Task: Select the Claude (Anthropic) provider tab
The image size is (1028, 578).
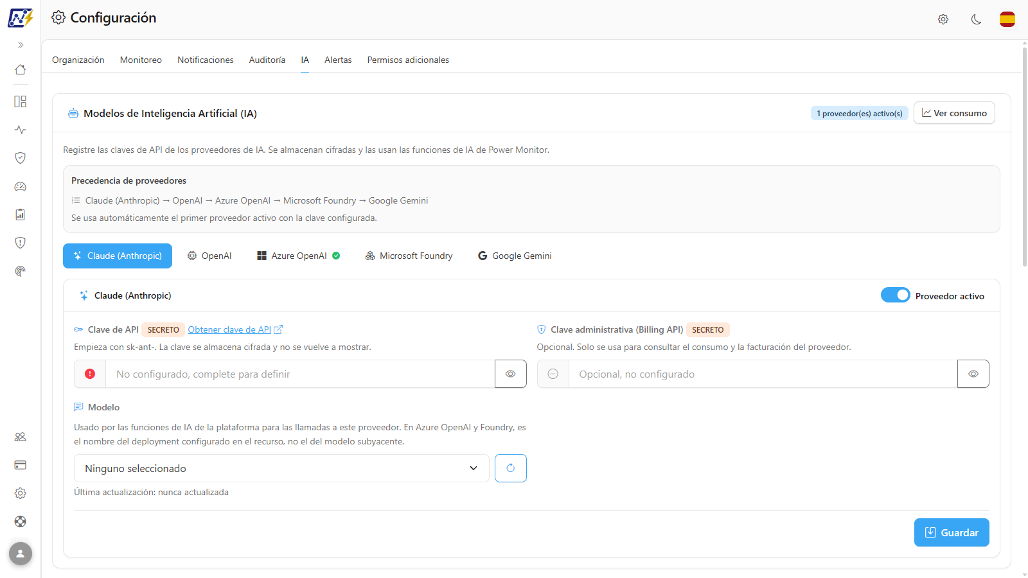Action: click(x=118, y=256)
